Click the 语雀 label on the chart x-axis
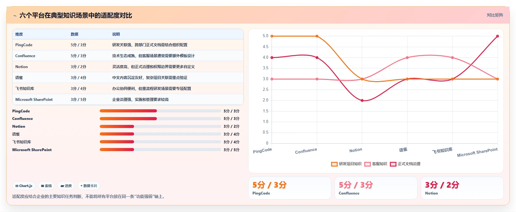The width and height of the screenshot is (516, 212). point(403,150)
